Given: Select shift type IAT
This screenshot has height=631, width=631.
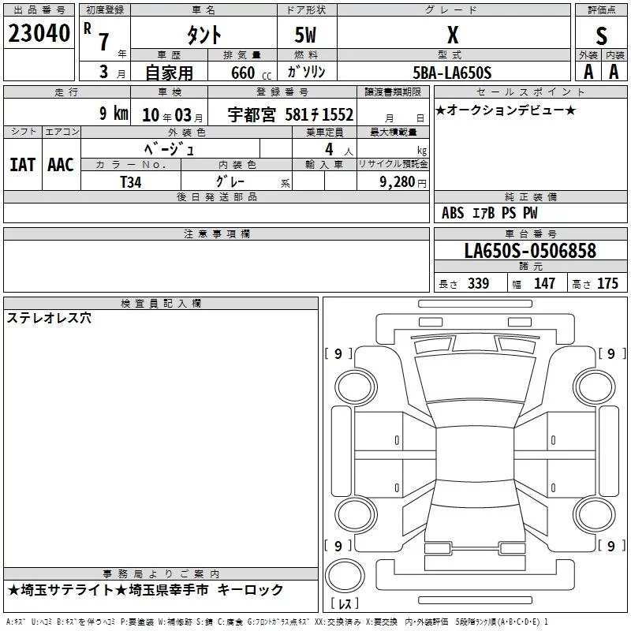Looking at the screenshot, I should [x=23, y=165].
